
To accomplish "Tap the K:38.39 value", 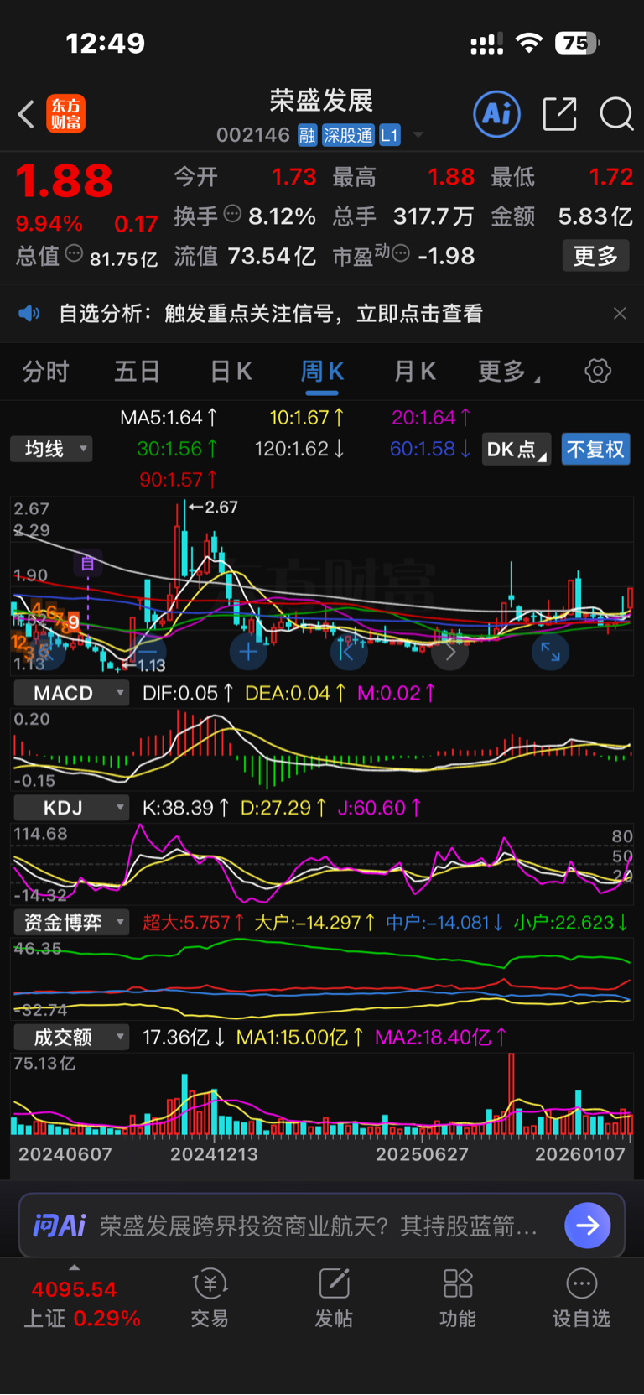I will [185, 808].
